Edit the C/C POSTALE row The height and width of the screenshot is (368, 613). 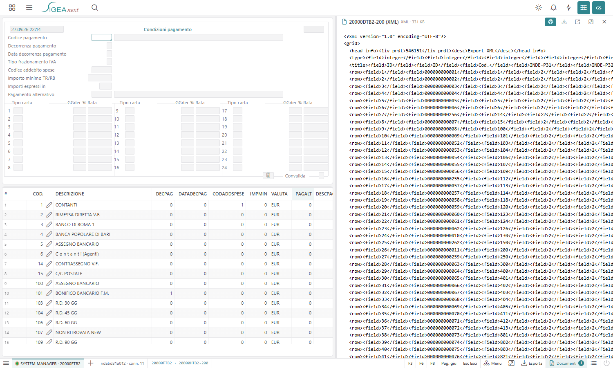point(49,273)
